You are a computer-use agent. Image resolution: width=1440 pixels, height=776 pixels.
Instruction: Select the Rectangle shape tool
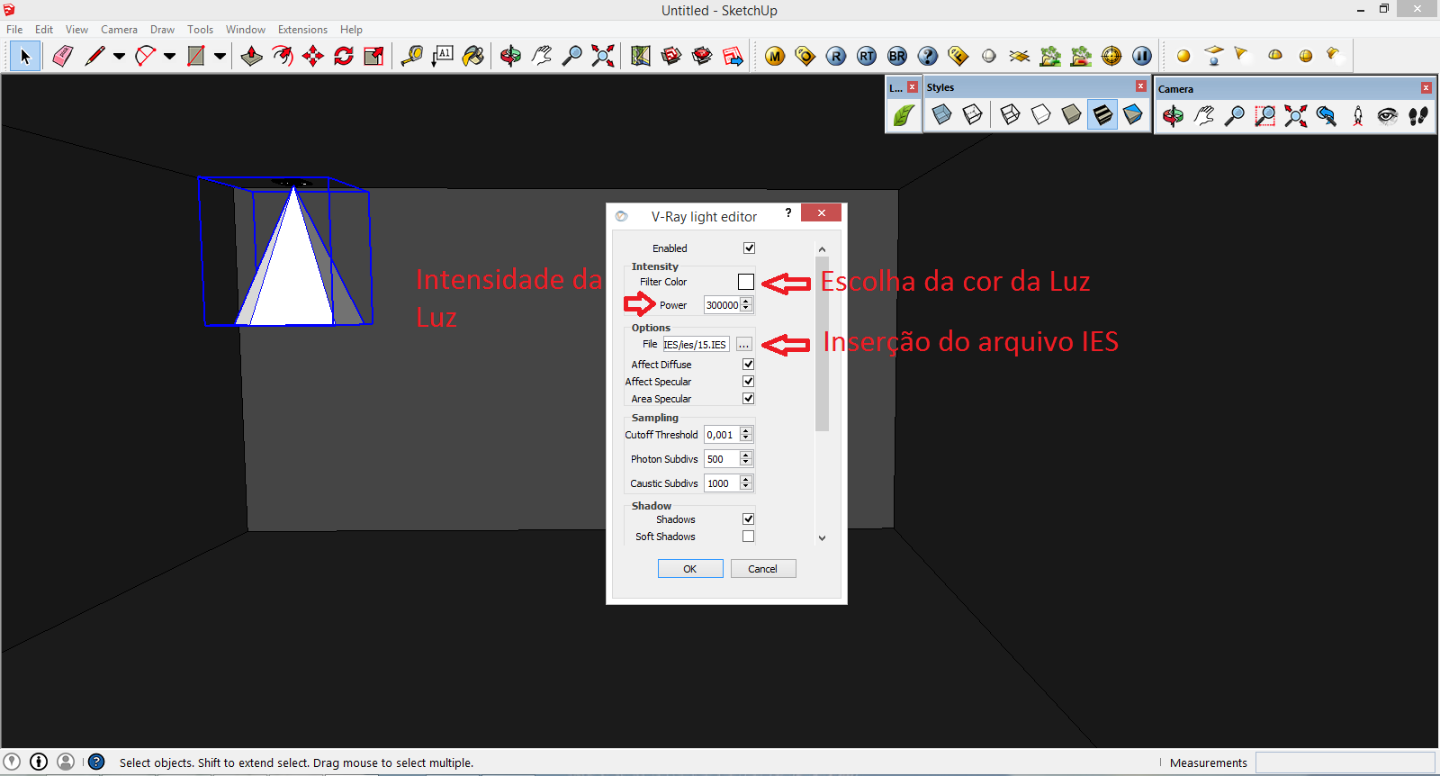[195, 56]
